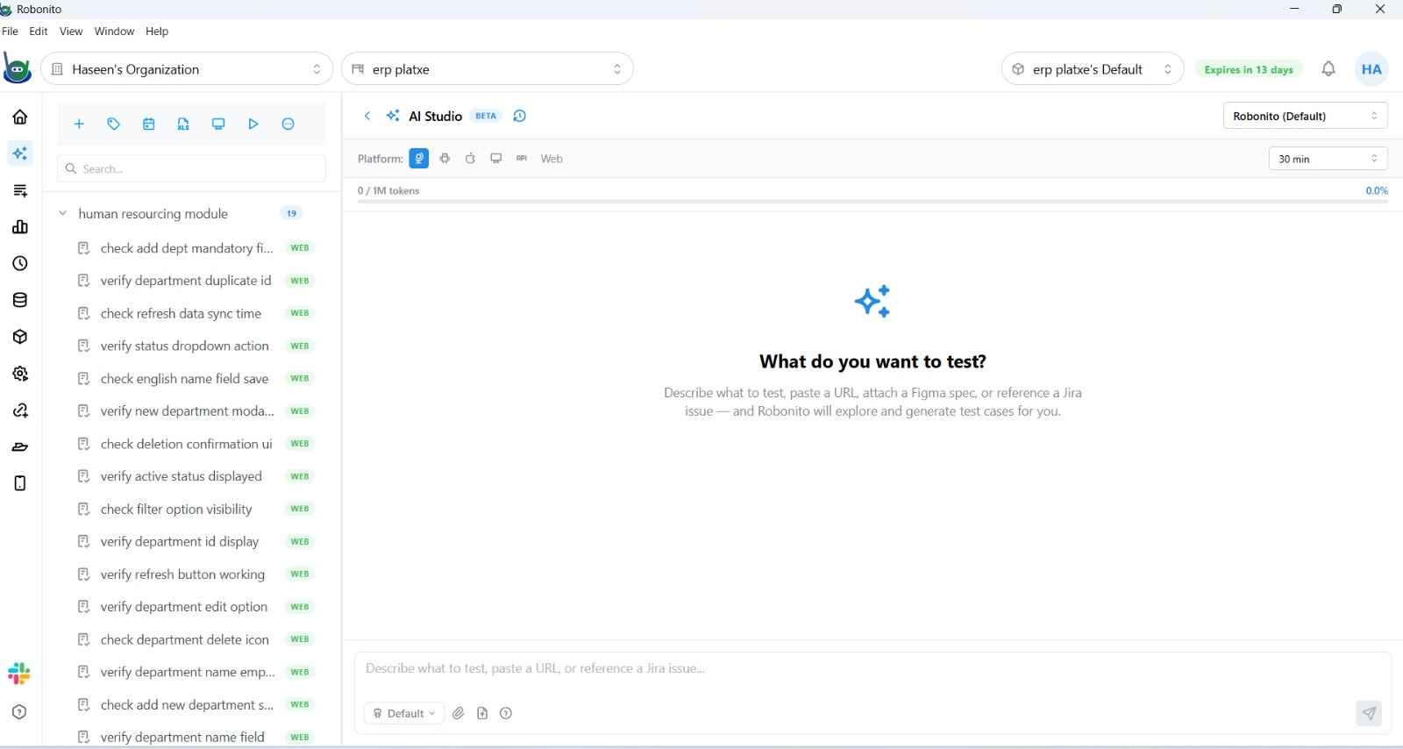Viewport: 1403px width, 749px height.
Task: Click the Expires in 13 days badge
Action: point(1249,69)
